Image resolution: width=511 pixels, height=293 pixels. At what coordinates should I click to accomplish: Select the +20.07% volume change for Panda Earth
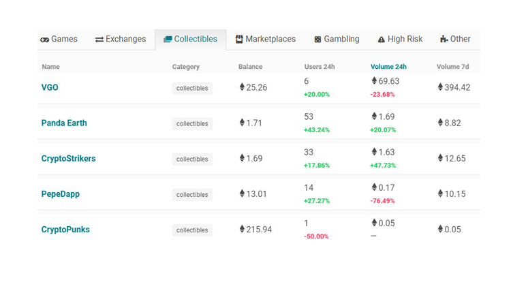click(x=383, y=130)
